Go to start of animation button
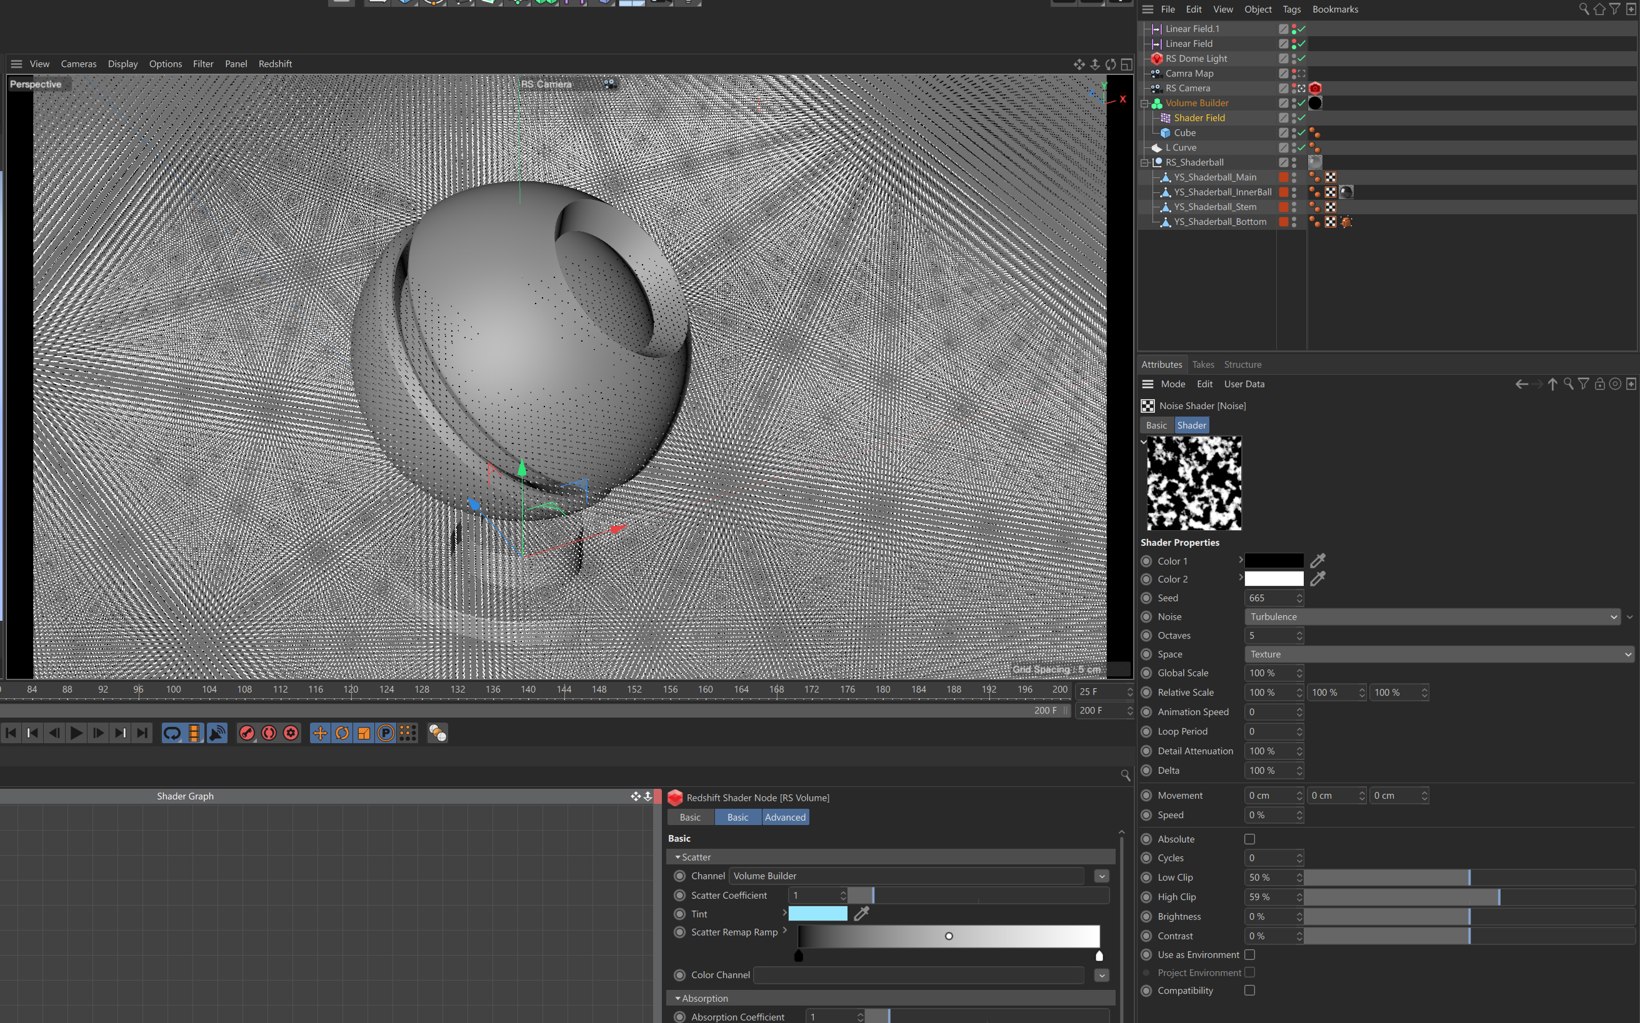1640x1023 pixels. pyautogui.click(x=11, y=733)
